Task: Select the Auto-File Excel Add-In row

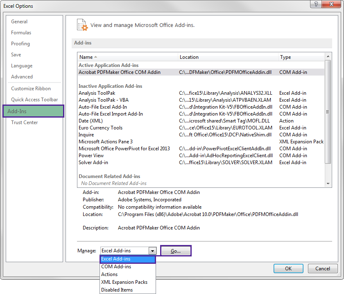Action: [x=201, y=107]
